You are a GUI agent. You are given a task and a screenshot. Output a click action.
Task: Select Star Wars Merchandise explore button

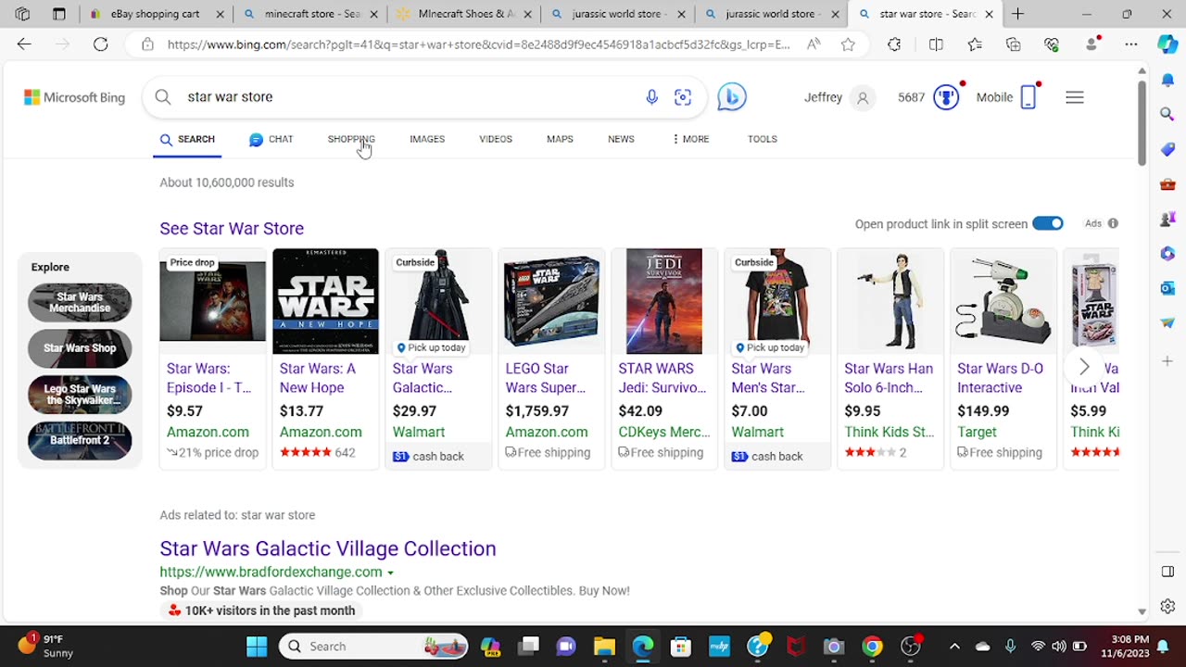[80, 302]
